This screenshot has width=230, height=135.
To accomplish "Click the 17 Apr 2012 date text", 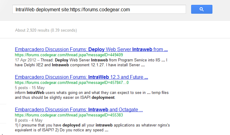I will click(25, 60).
